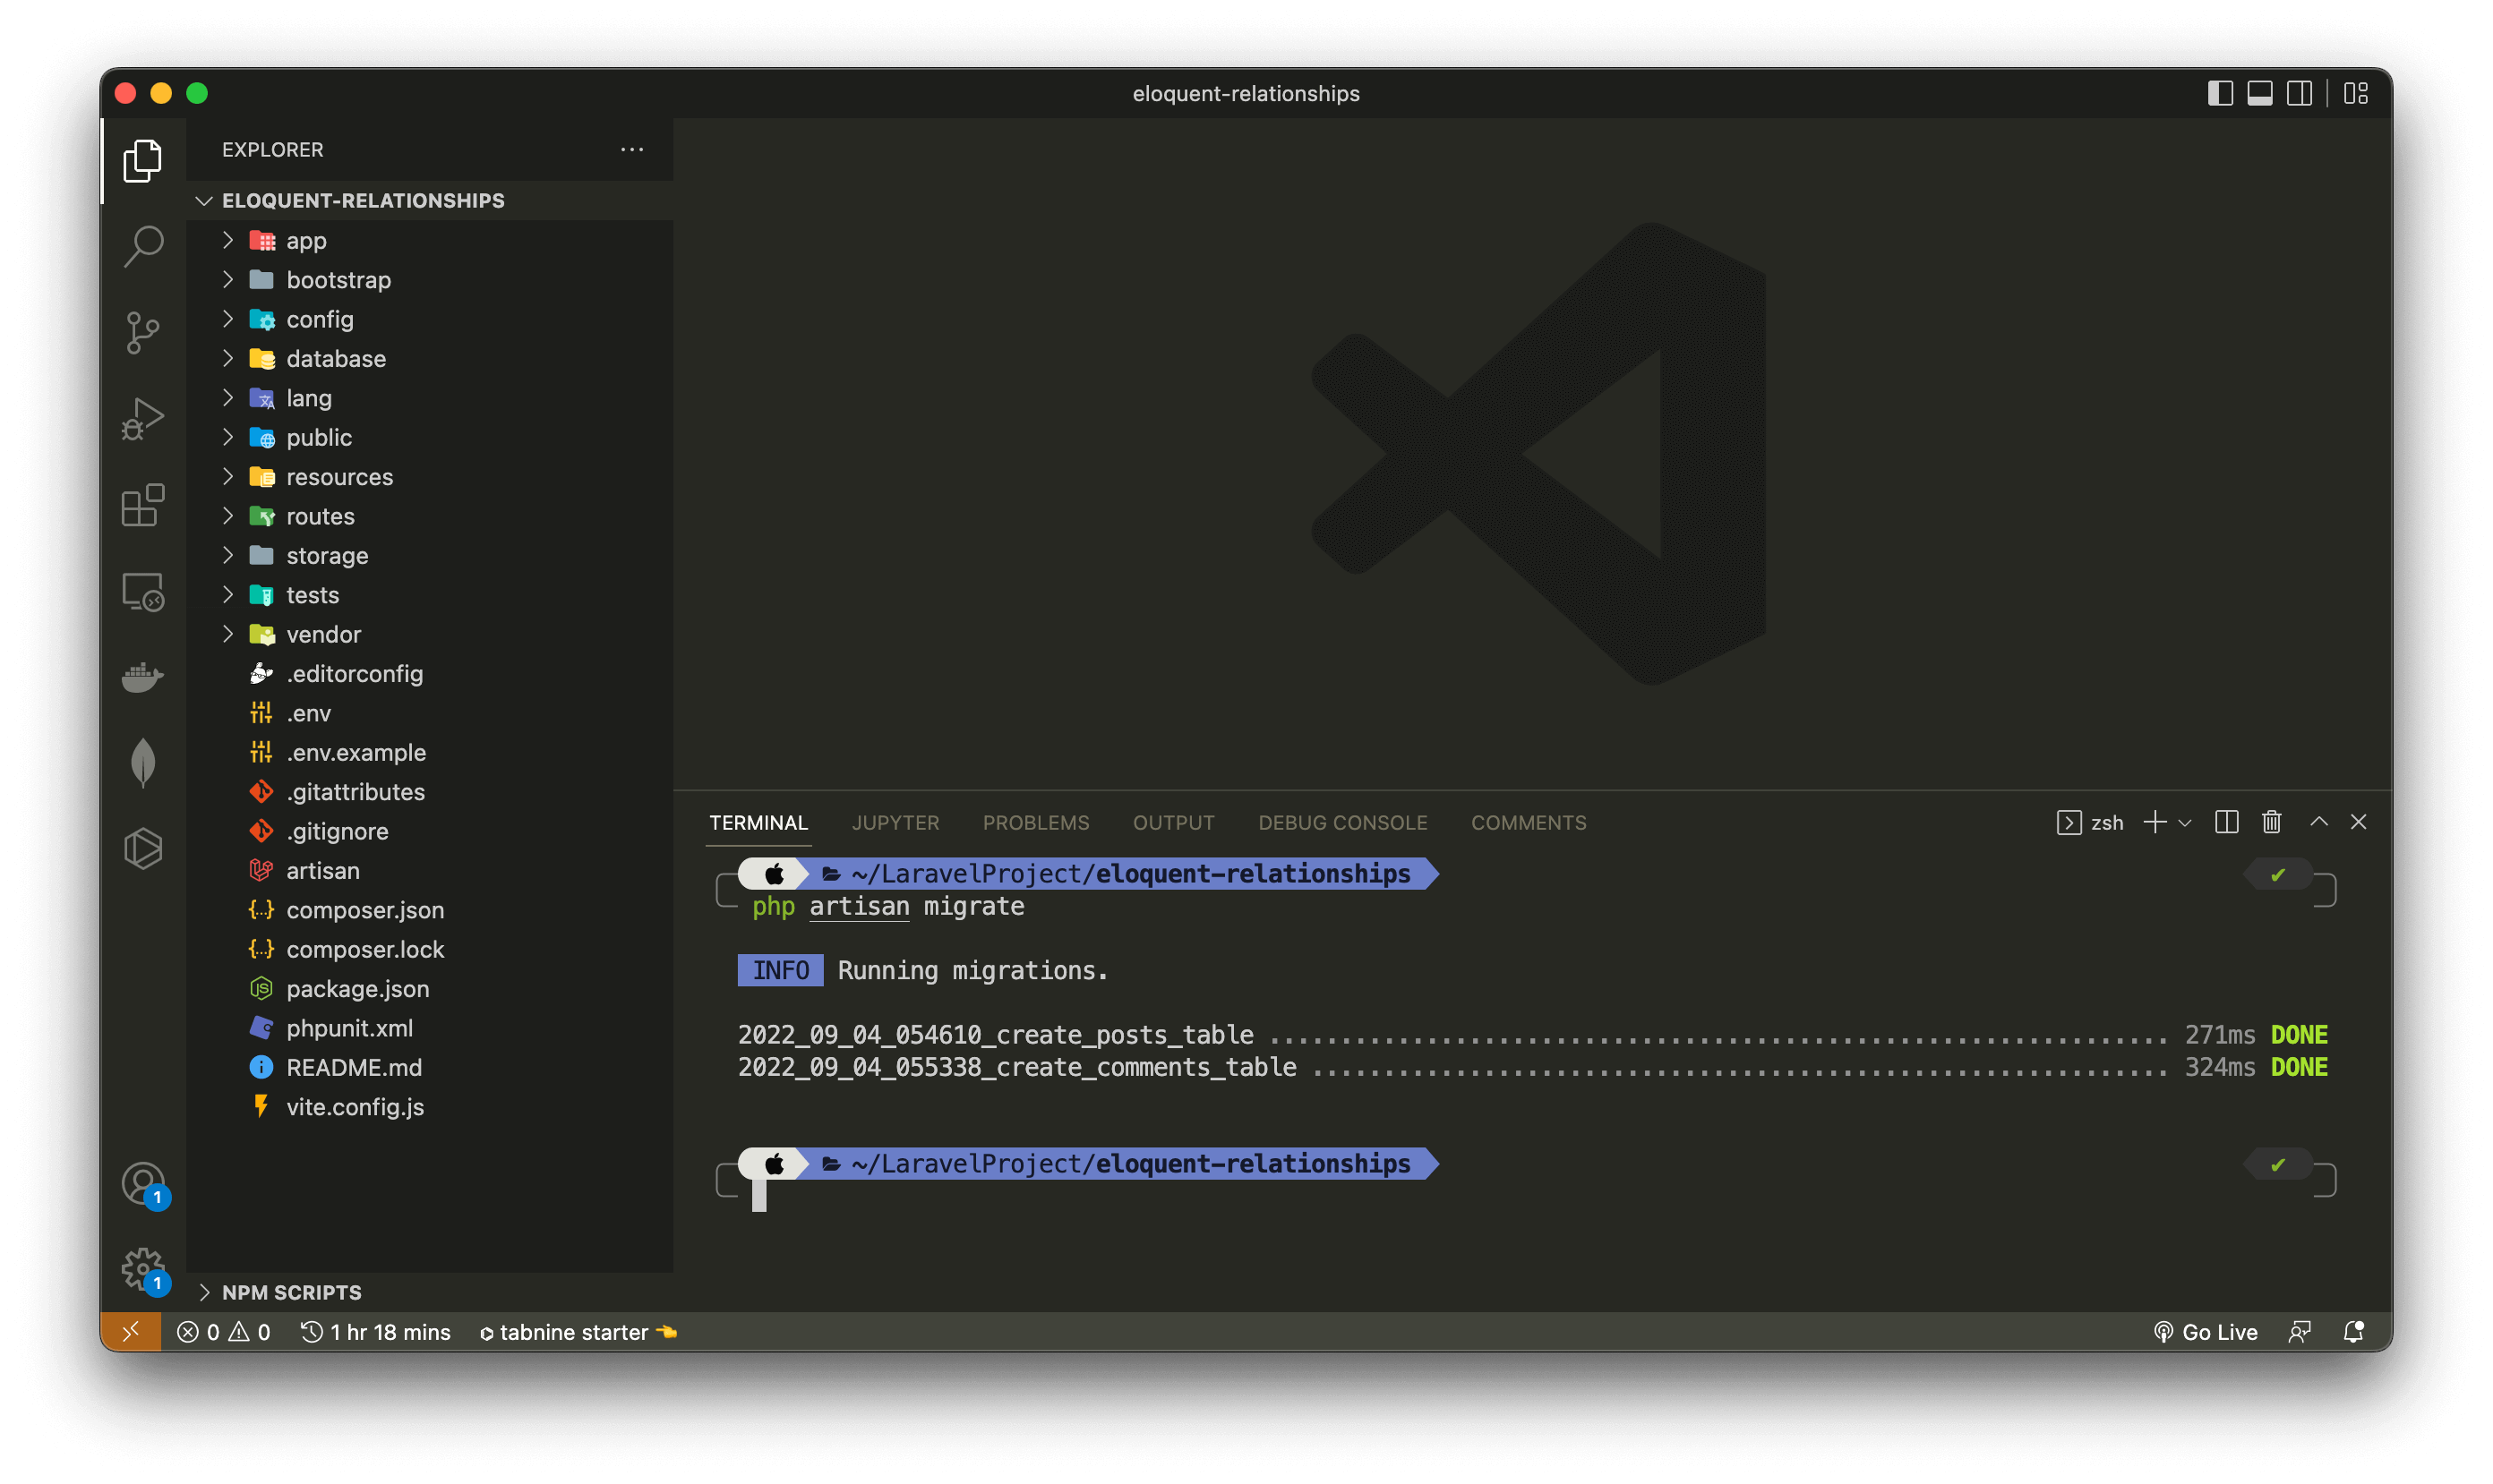Expand the NPM SCRIPTS section
This screenshot has width=2493, height=1484.
(291, 1292)
